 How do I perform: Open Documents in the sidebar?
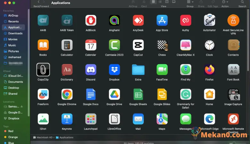tap(13, 82)
